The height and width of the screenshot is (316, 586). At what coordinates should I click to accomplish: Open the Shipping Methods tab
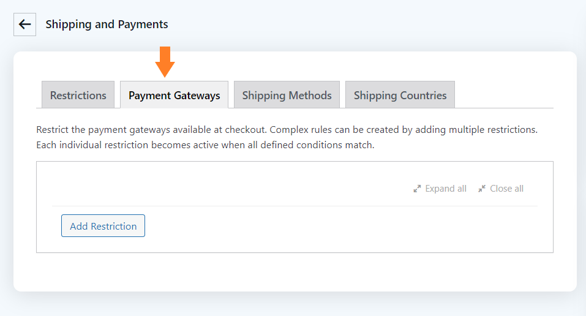[x=287, y=95]
